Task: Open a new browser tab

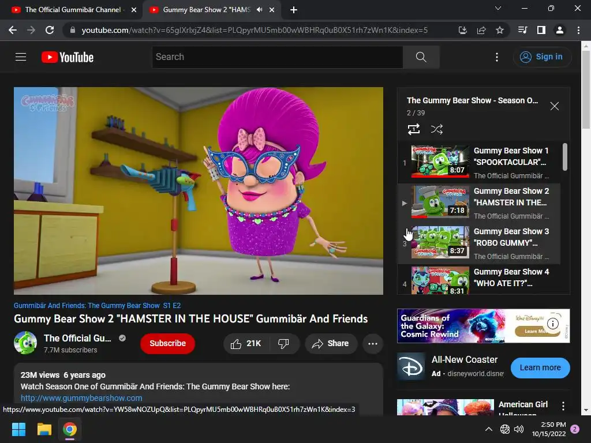Action: [294, 10]
